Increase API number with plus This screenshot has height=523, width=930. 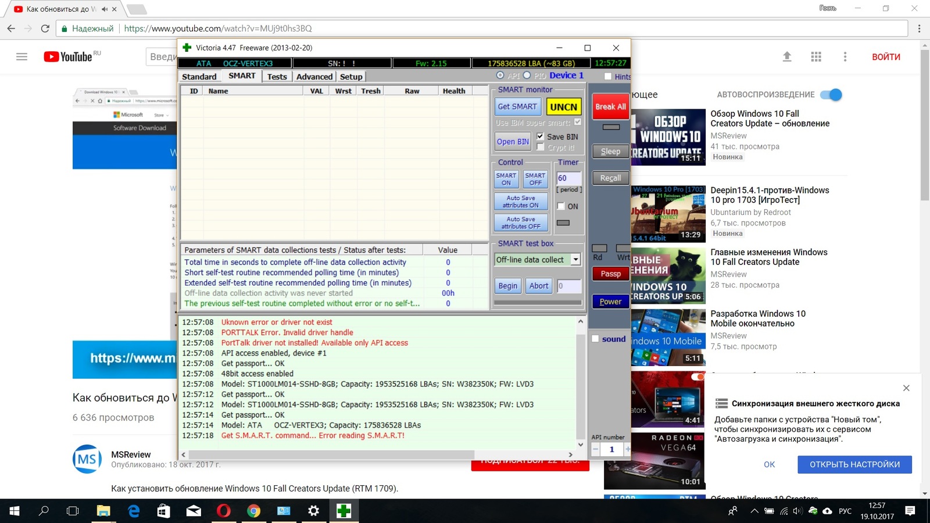click(627, 449)
